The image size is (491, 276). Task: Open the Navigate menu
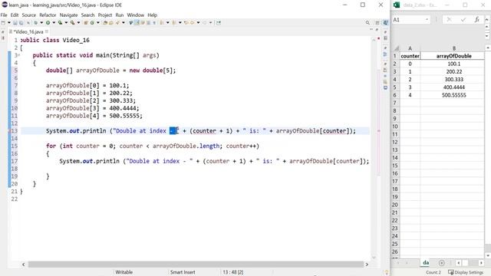point(68,15)
